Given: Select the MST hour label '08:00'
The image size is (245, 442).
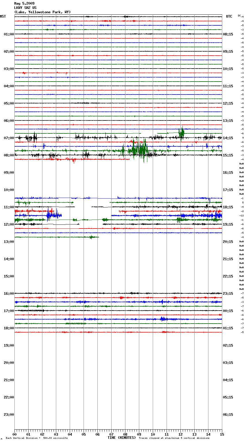Looking at the screenshot, I should click(9, 155).
